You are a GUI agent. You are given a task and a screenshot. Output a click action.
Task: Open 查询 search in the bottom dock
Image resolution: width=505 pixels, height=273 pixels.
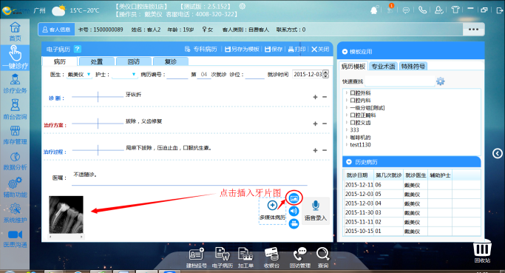point(322,257)
